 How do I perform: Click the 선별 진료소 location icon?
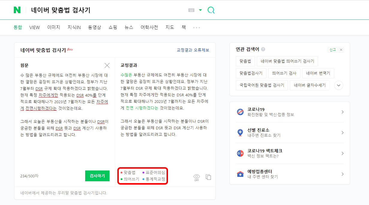click(240, 133)
